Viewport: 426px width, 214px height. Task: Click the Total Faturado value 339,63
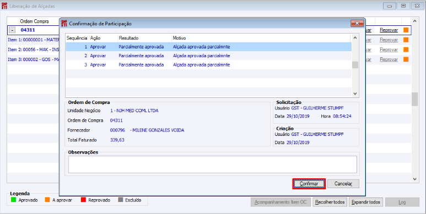click(117, 140)
